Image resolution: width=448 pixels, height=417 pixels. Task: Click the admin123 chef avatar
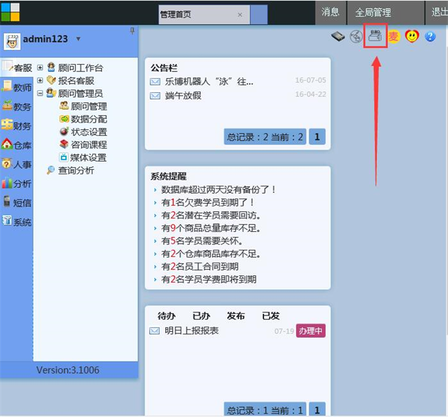coord(12,41)
